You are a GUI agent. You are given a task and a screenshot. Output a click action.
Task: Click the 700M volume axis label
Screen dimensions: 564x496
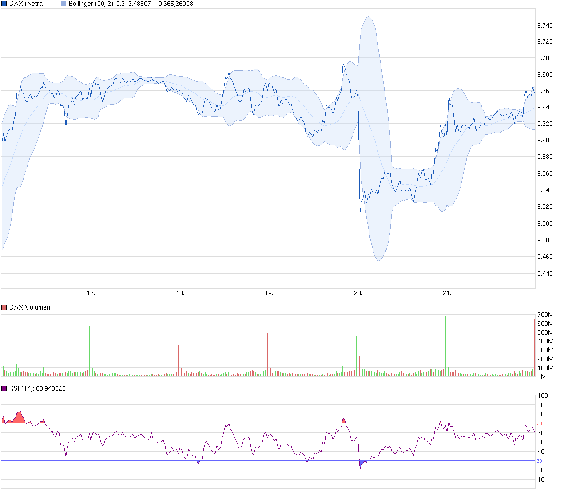pyautogui.click(x=545, y=315)
